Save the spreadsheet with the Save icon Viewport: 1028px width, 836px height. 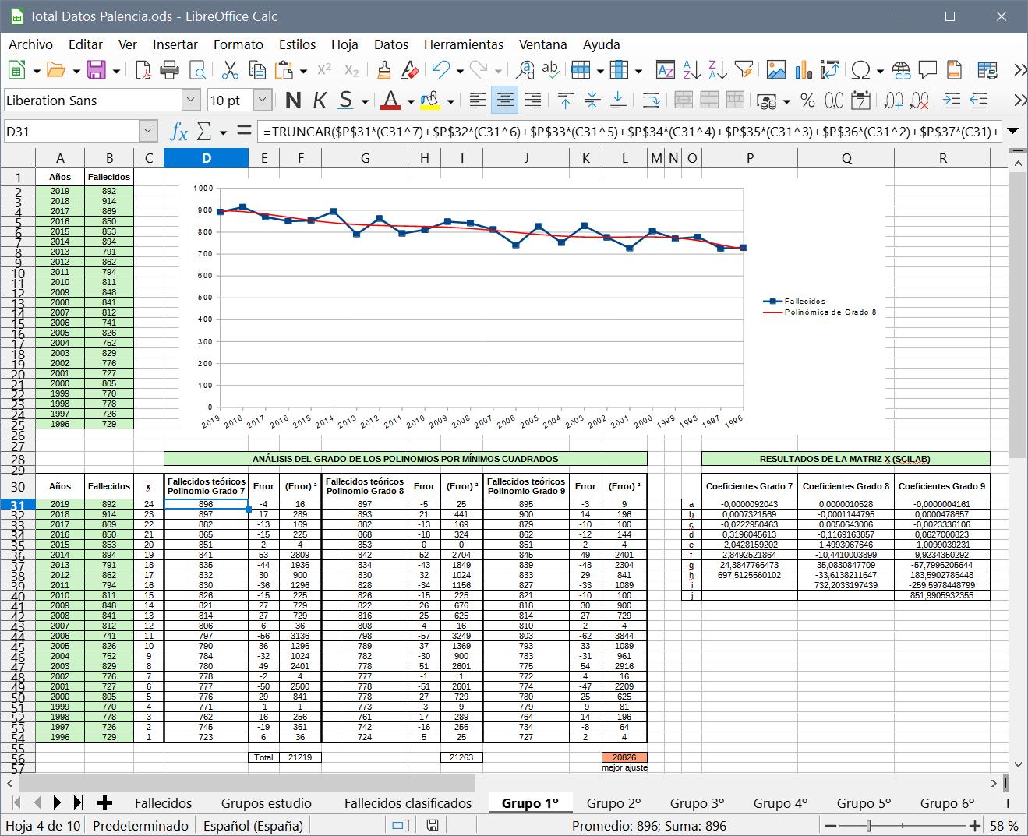click(96, 71)
